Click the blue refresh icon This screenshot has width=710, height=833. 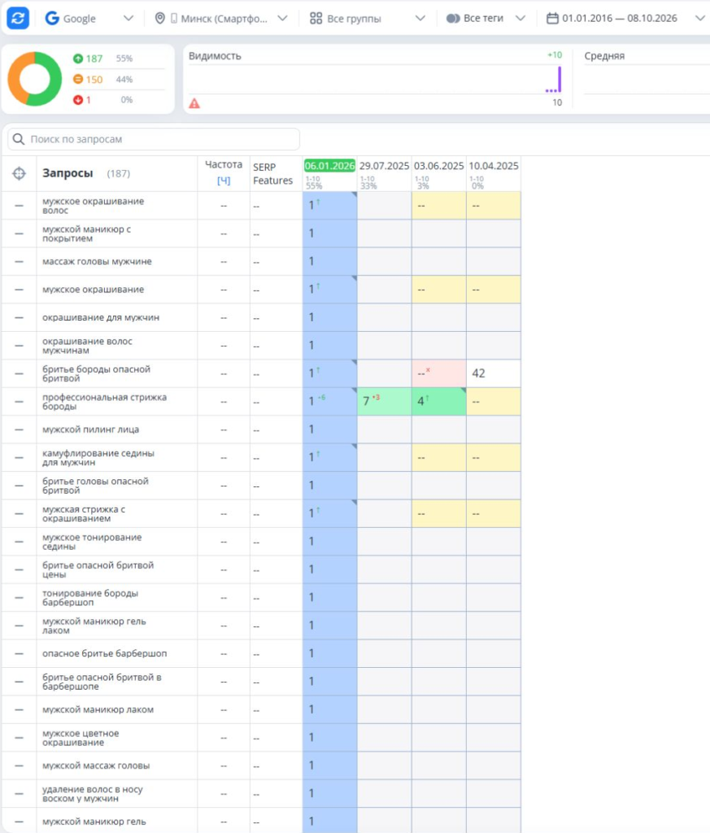point(18,18)
